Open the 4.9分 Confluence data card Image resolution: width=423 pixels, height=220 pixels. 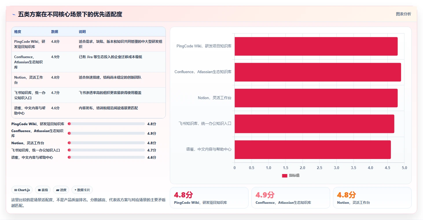[291, 198]
